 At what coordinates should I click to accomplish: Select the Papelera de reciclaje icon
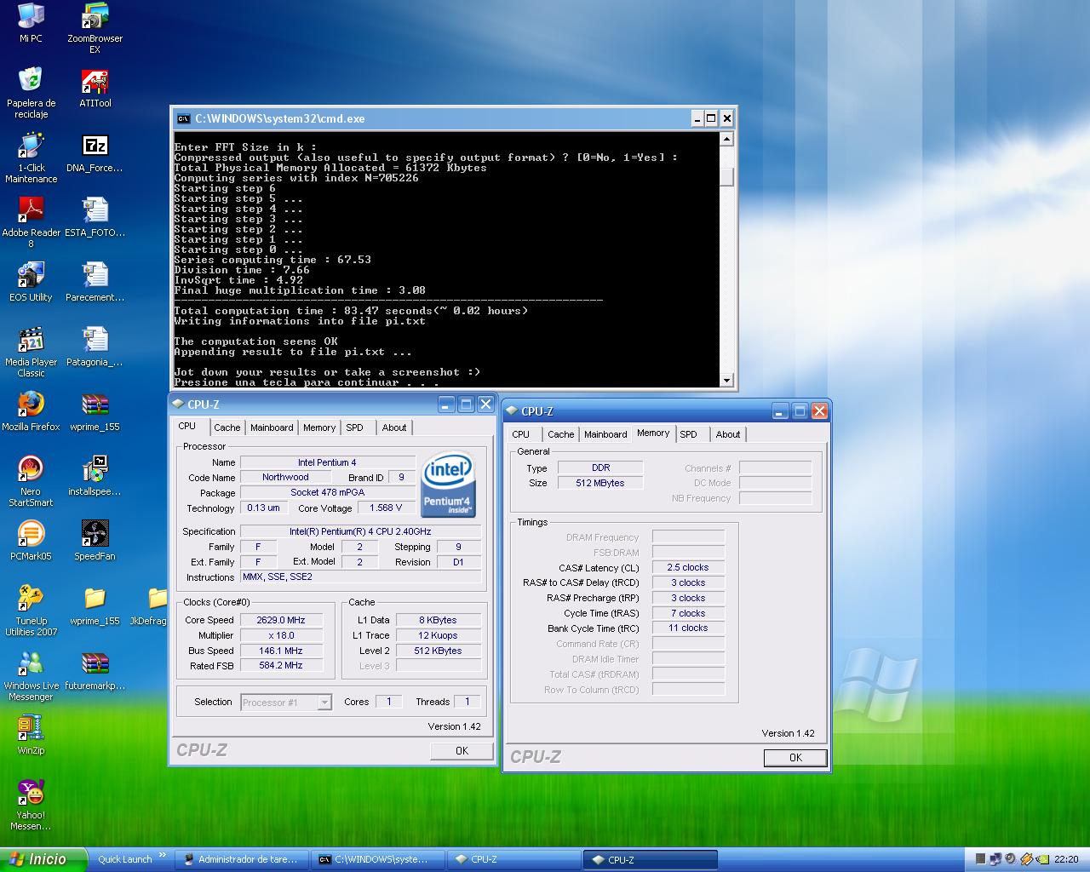coord(31,93)
